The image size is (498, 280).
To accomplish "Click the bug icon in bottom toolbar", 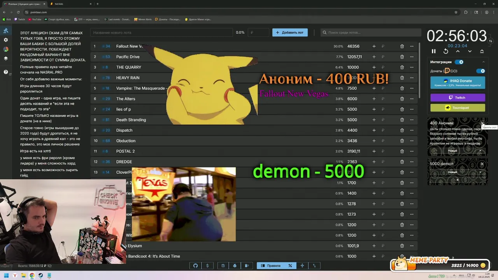I will pos(235,266).
